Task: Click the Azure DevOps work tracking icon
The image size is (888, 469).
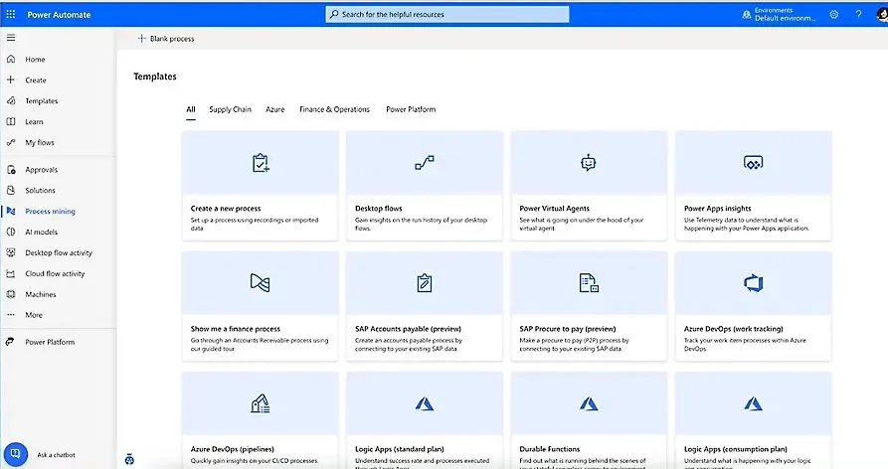Action: coord(753,283)
